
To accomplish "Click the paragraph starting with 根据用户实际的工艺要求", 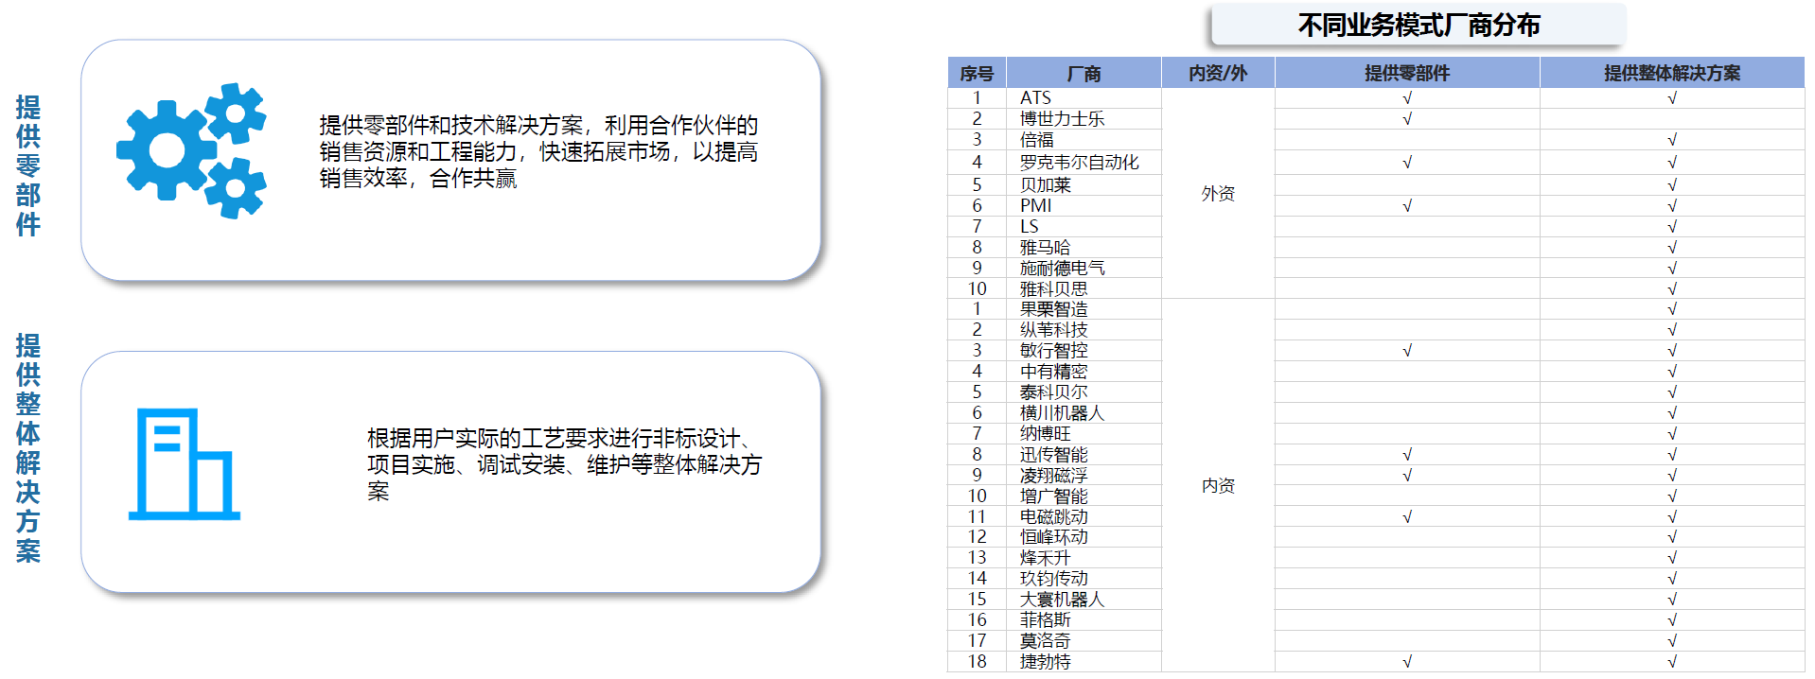I will (564, 464).
